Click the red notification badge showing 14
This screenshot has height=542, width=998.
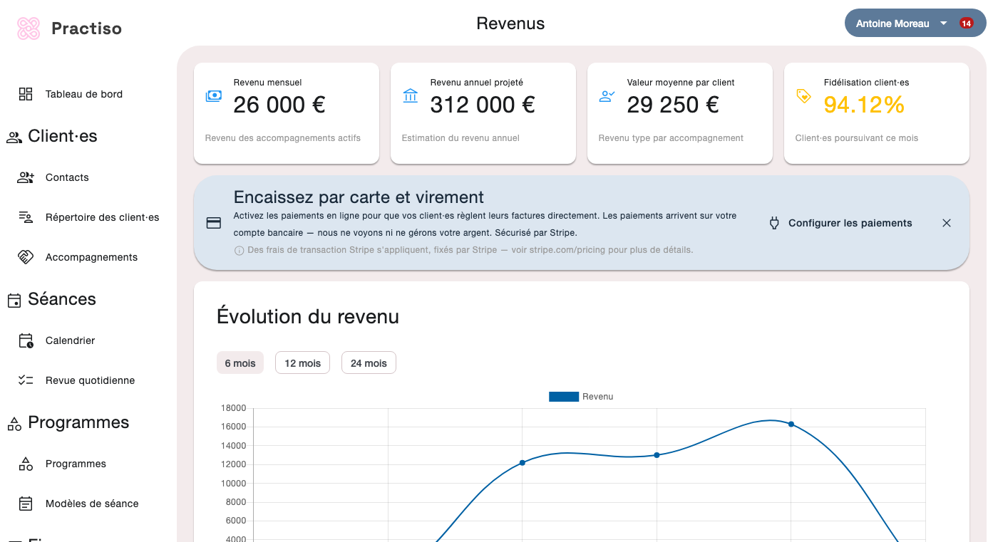(x=966, y=24)
